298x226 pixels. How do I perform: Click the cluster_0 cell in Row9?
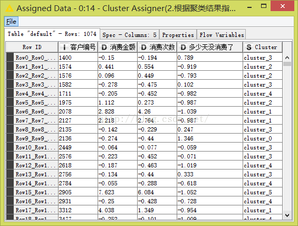point(263,138)
